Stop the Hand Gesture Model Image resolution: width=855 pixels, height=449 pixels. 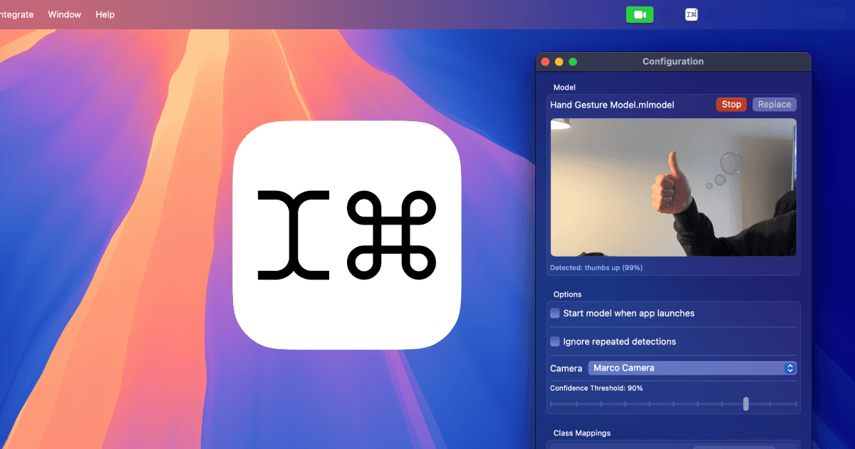[731, 104]
